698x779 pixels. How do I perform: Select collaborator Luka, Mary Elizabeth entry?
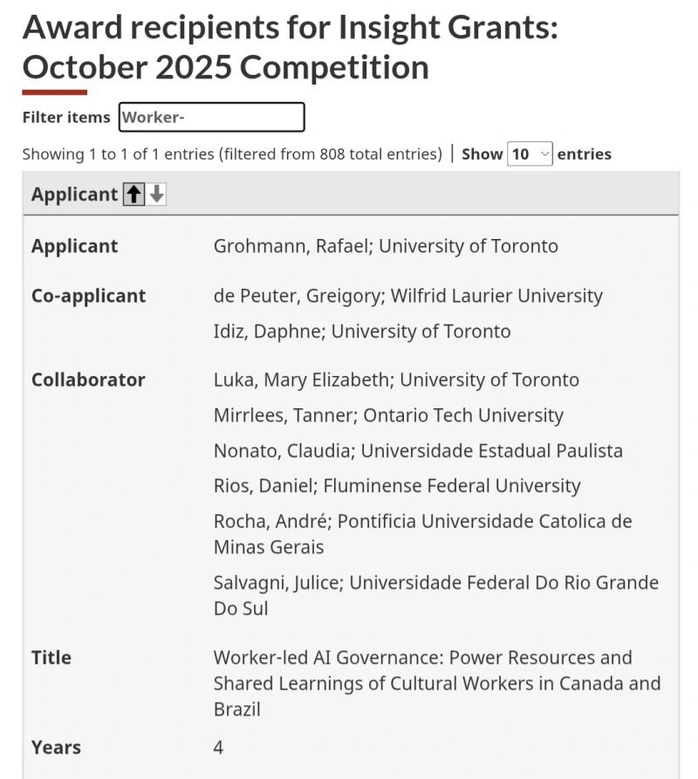[x=396, y=380]
